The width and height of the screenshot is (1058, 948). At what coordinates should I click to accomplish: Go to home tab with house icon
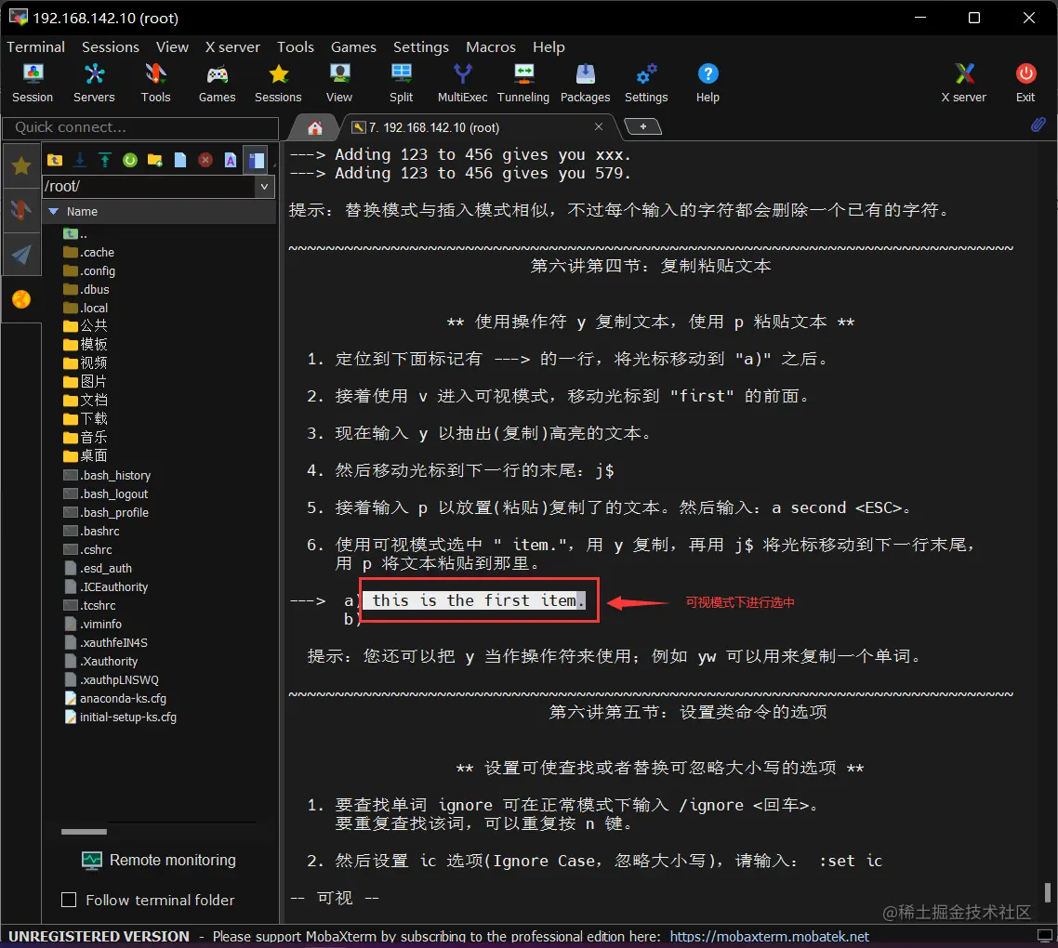[x=314, y=127]
